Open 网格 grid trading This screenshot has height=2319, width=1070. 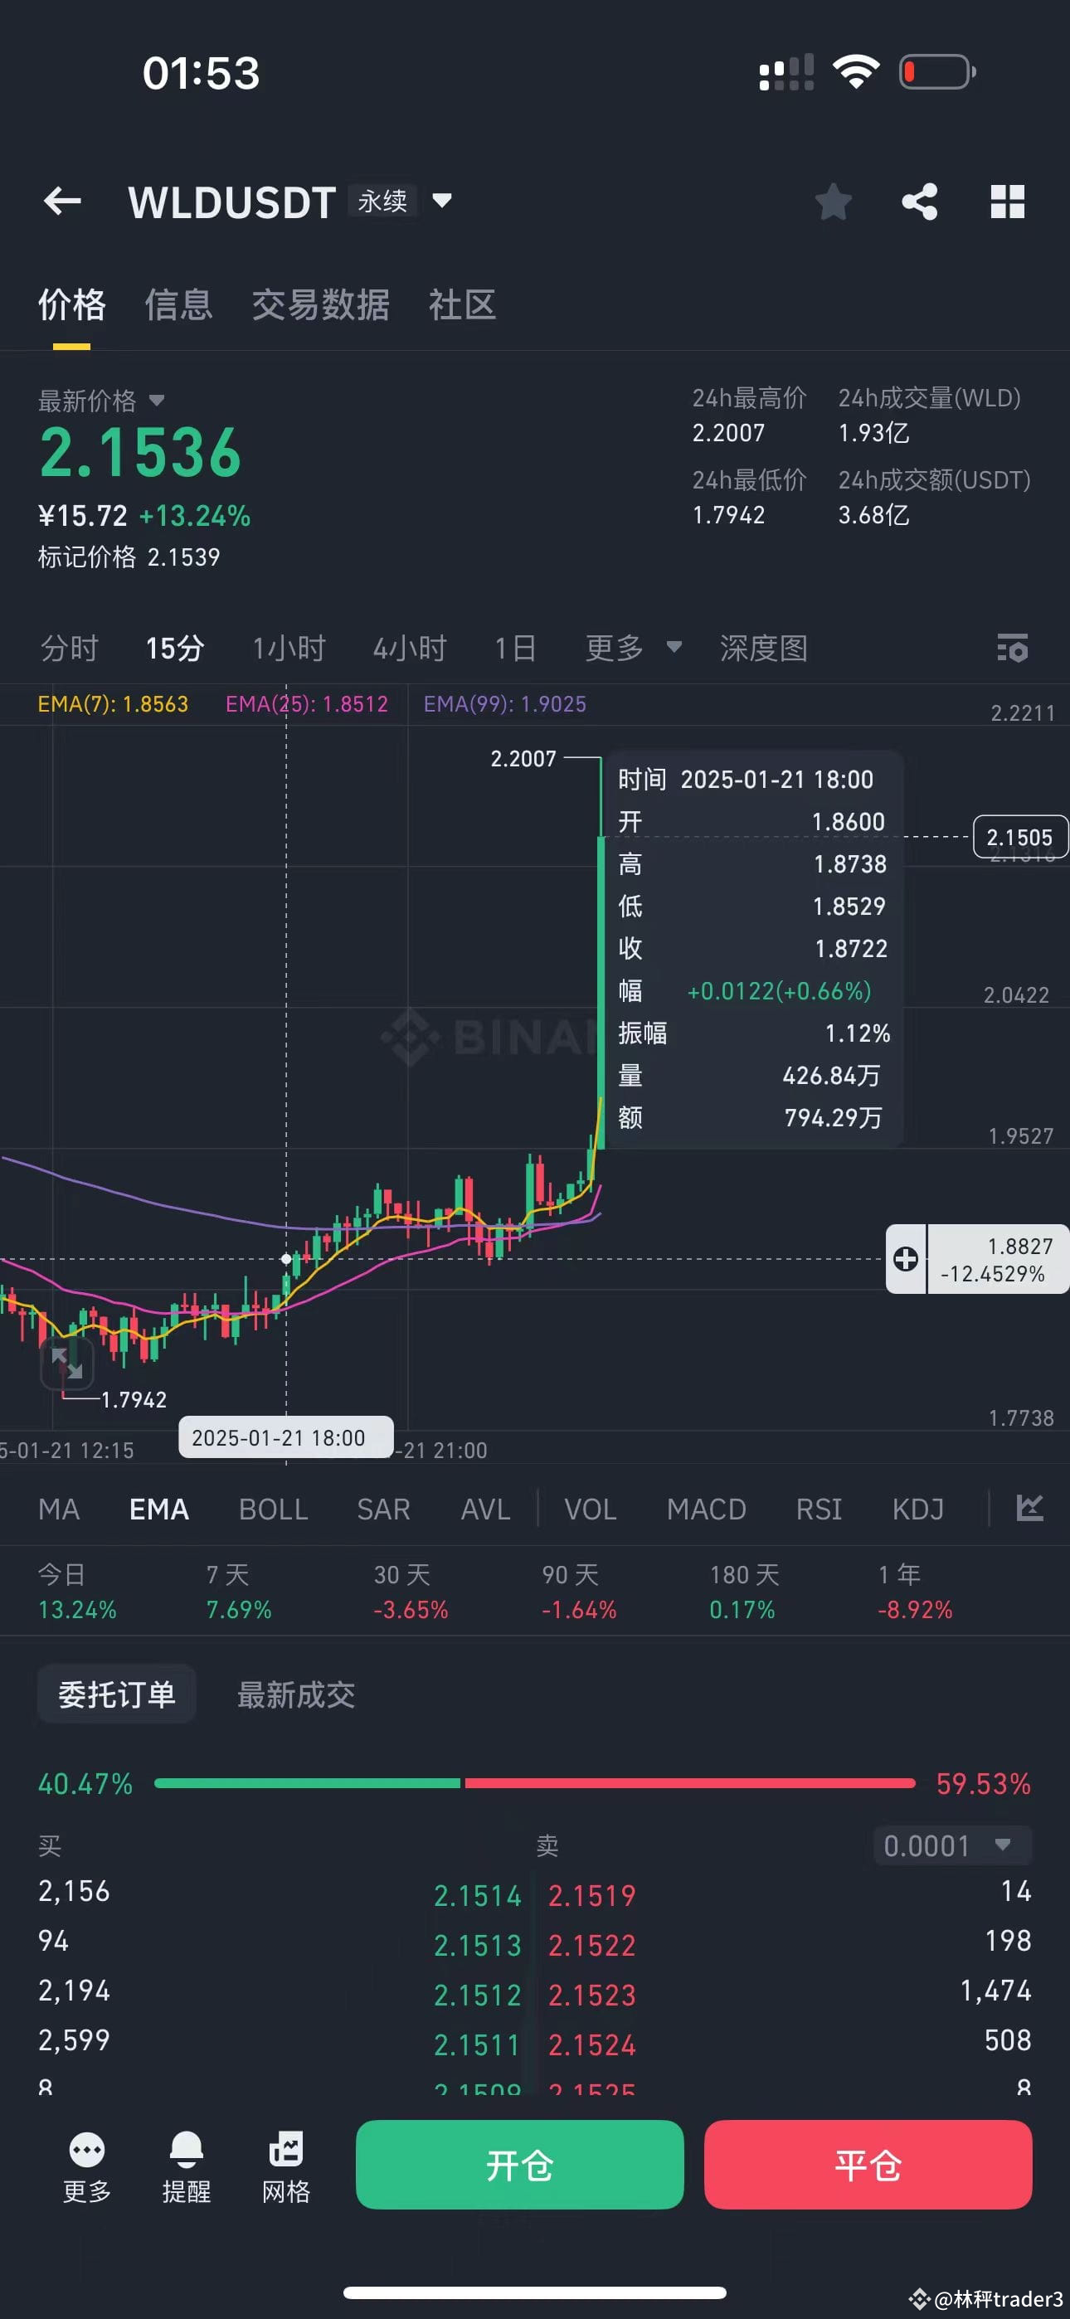click(x=286, y=2167)
